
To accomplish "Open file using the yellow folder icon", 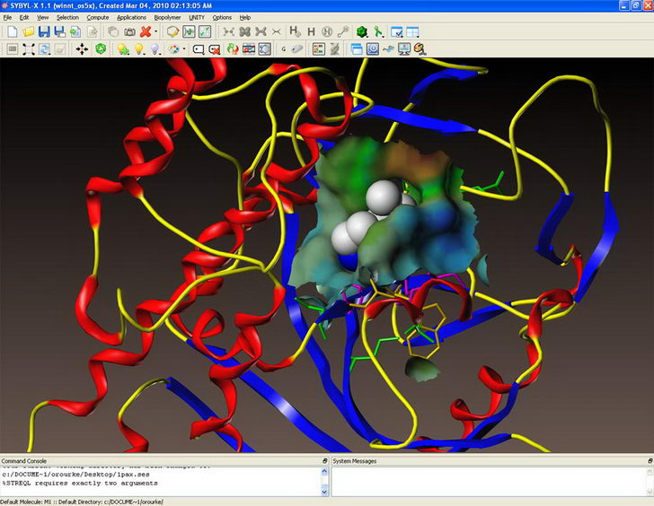I will tap(29, 31).
